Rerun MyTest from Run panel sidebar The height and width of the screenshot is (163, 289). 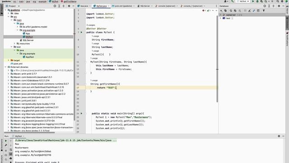click(6, 141)
